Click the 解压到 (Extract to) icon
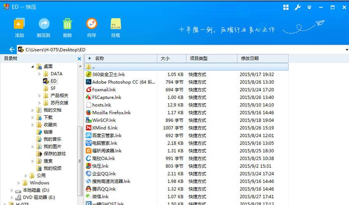Image resolution: width=349 pixels, height=205 pixels. tap(44, 24)
